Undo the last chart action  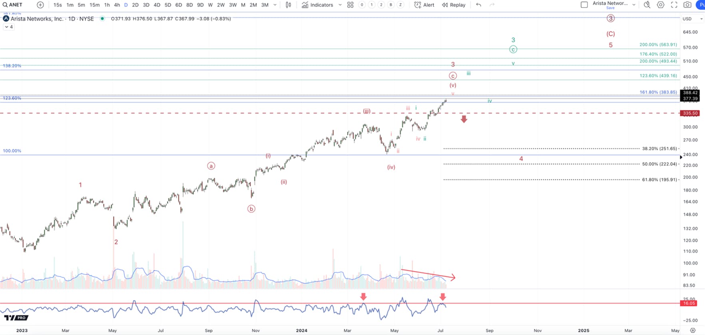(x=478, y=5)
